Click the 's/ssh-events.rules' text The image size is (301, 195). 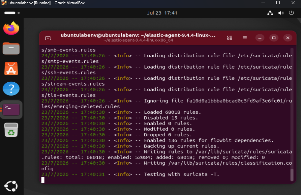69,73
